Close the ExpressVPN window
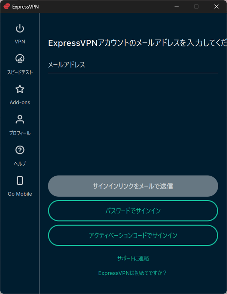This screenshot has width=227, height=294. (x=216, y=6)
